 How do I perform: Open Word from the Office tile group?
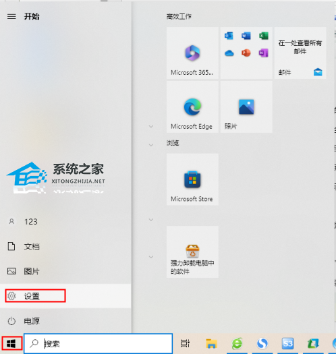tap(246, 36)
